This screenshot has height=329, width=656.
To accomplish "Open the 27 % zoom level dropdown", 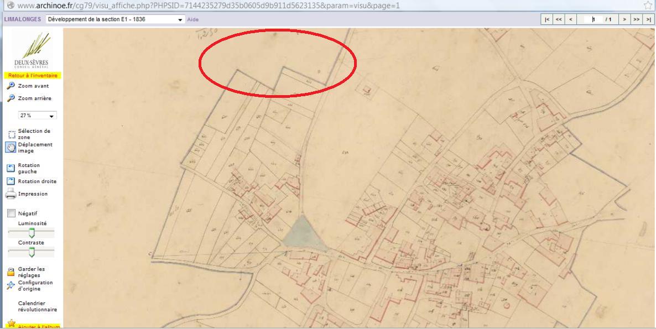I will pyautogui.click(x=37, y=116).
